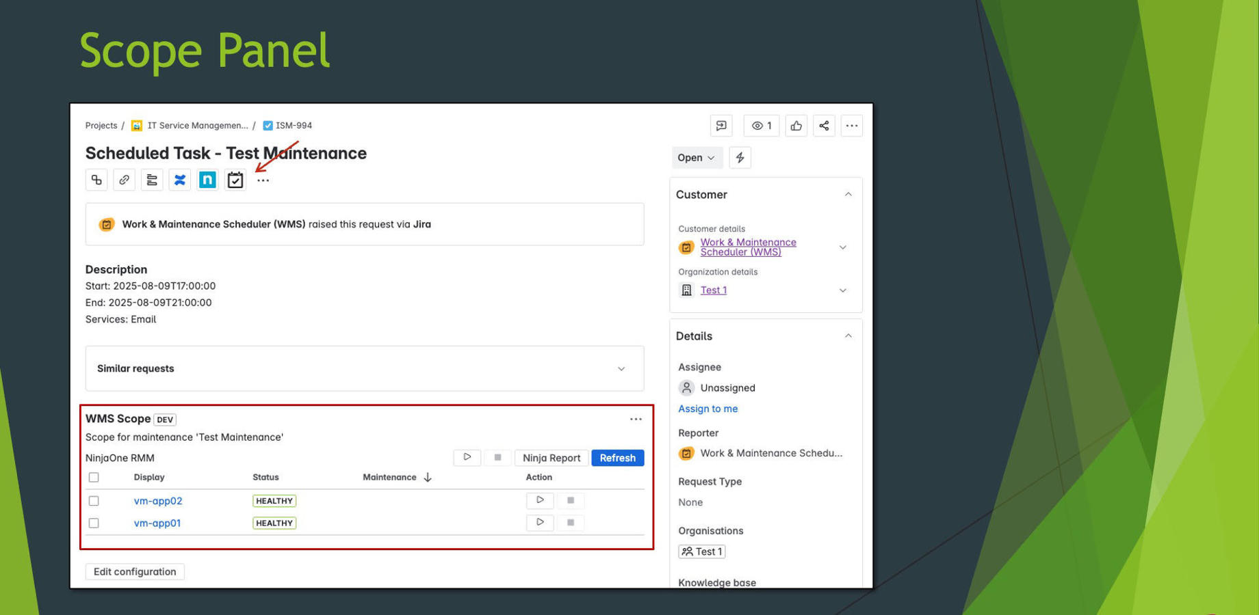This screenshot has height=615, width=1259.
Task: Go to Projects breadcrumb
Action: tap(101, 126)
